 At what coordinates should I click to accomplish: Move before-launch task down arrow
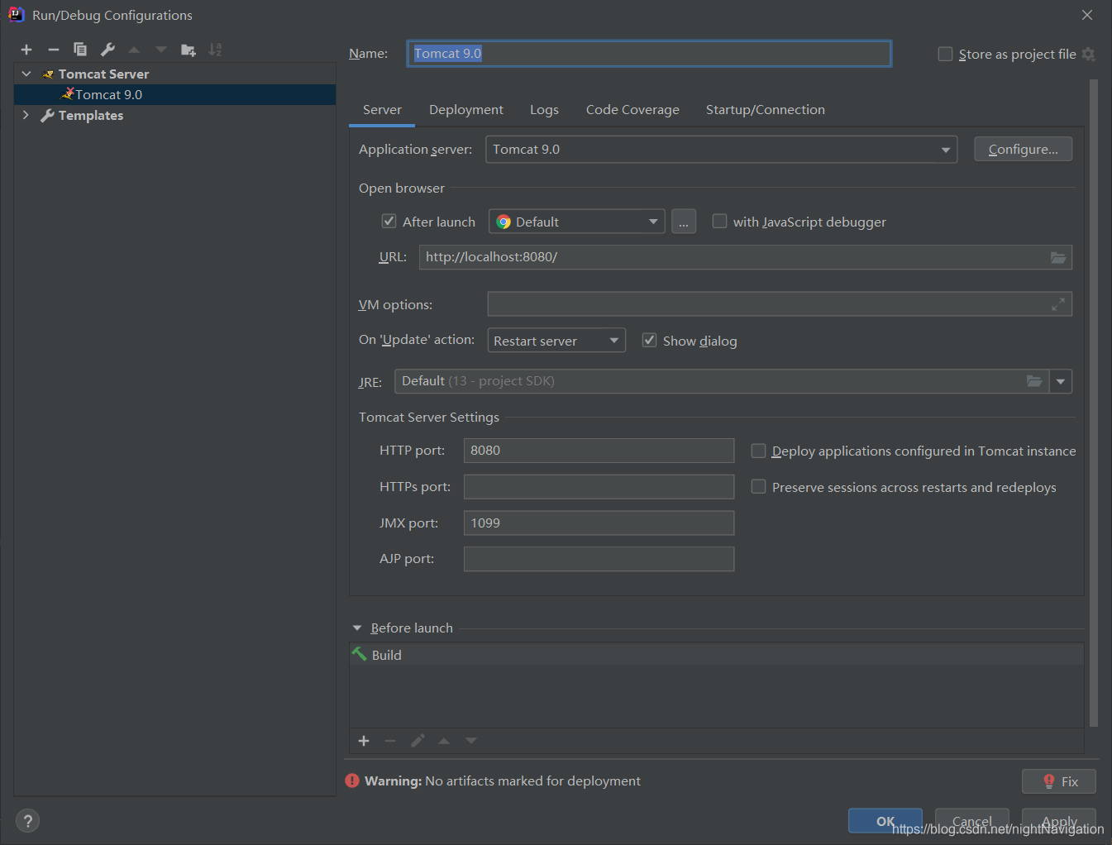point(471,741)
